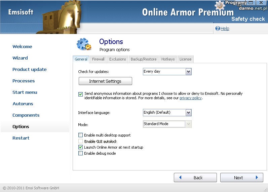This screenshot has height=192, width=268.
Task: Enable debug mode checkbox
Action: click(x=80, y=153)
